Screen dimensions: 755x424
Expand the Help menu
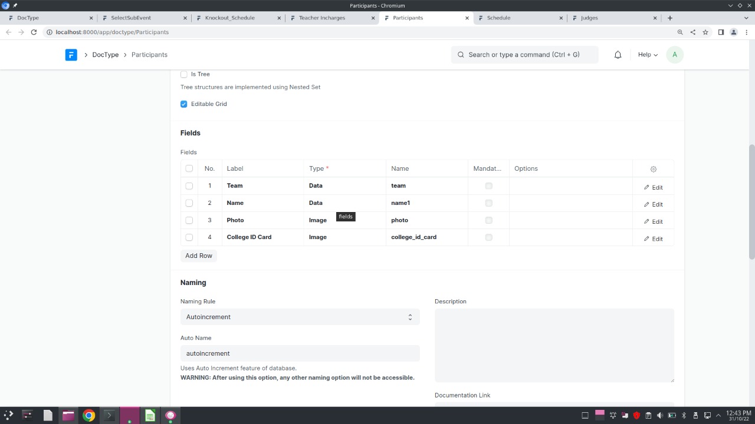point(648,55)
